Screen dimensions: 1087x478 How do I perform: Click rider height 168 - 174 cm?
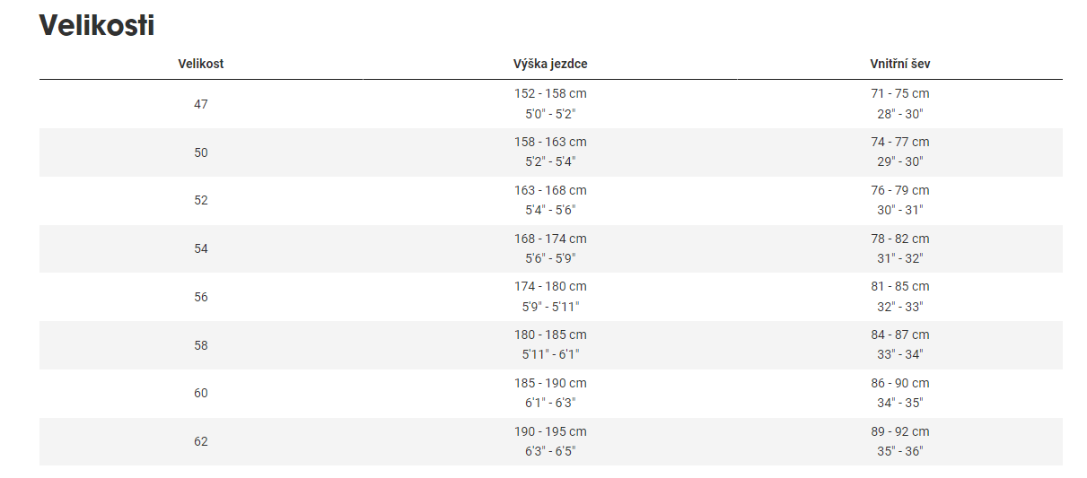(x=550, y=239)
